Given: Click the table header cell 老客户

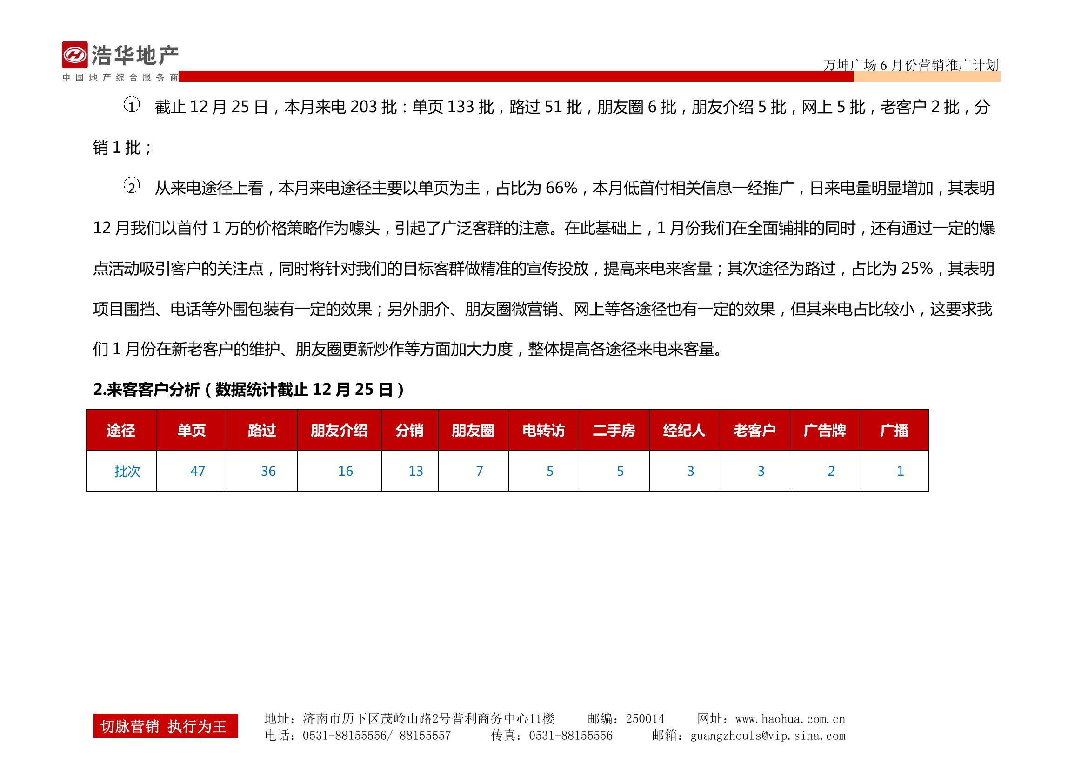Looking at the screenshot, I should pyautogui.click(x=755, y=430).
